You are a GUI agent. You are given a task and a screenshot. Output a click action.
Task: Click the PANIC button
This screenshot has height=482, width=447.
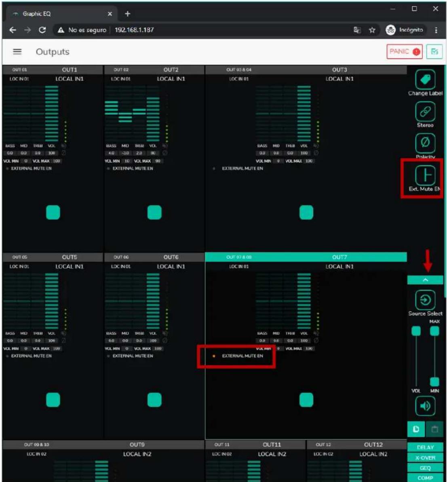[x=404, y=52]
